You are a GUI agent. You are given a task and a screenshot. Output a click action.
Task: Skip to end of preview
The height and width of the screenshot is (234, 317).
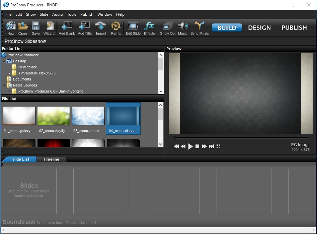point(211,147)
